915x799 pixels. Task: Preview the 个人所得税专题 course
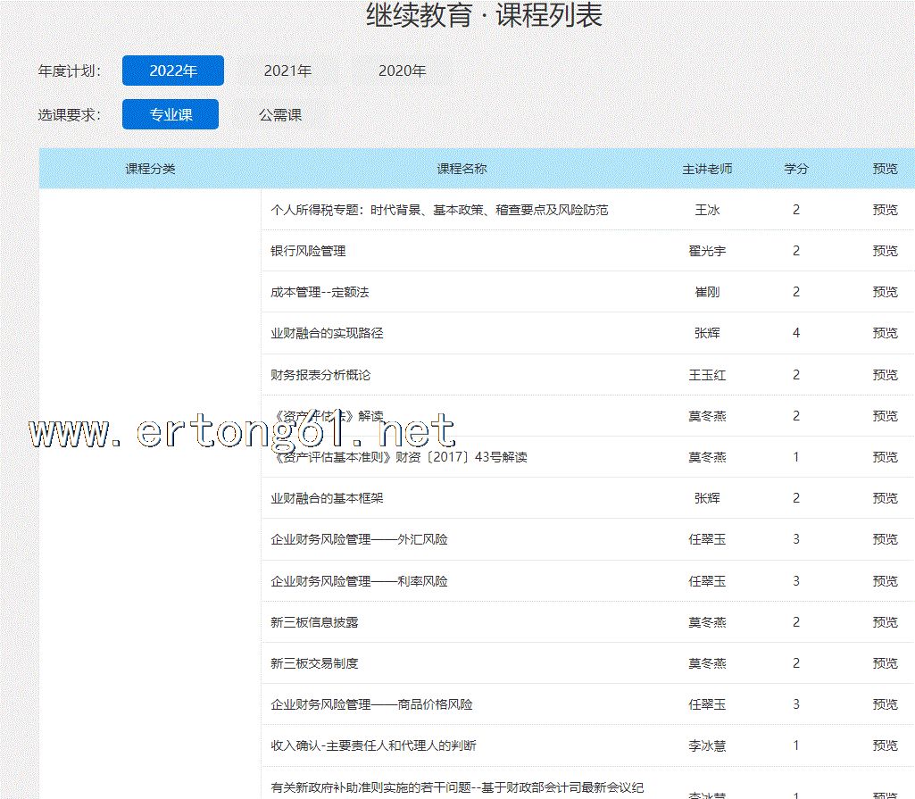pyautogui.click(x=885, y=210)
